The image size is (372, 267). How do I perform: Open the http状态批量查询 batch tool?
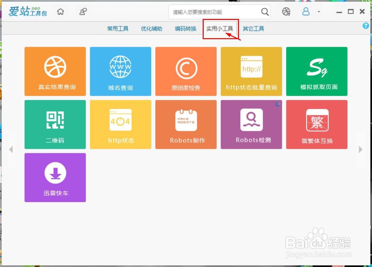(251, 71)
